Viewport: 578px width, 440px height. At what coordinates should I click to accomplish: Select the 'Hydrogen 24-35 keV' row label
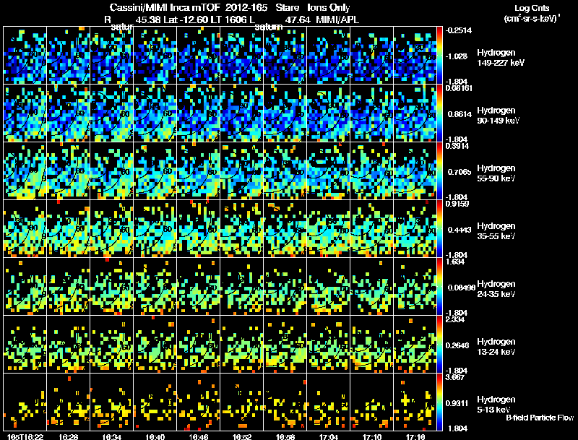pyautogui.click(x=496, y=289)
